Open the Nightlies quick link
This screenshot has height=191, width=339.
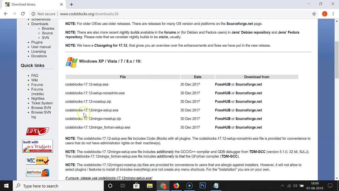pyautogui.click(x=38, y=98)
